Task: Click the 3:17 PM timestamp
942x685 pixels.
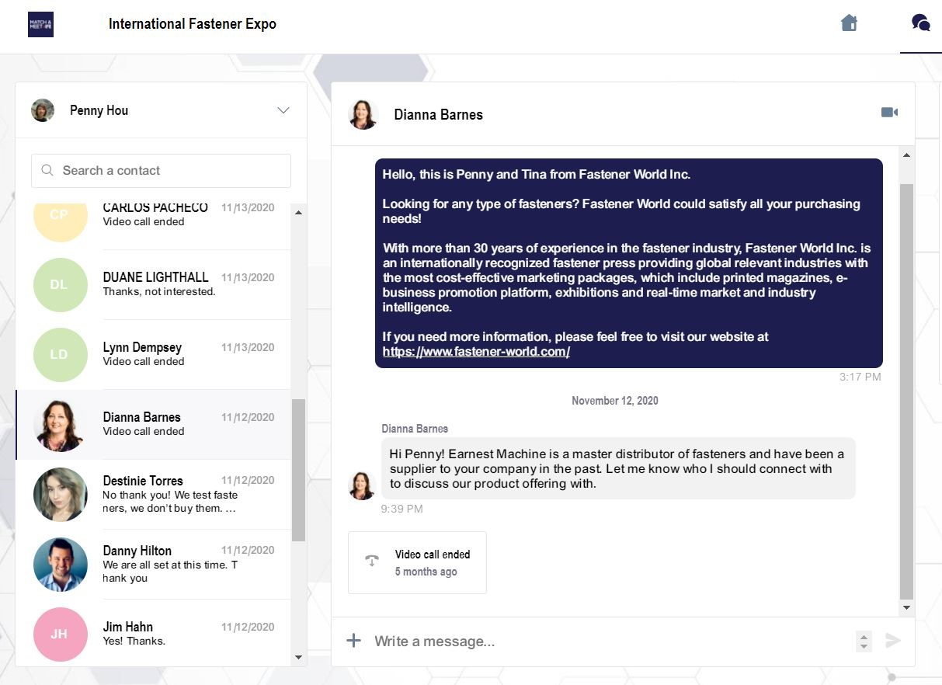Action: point(860,377)
